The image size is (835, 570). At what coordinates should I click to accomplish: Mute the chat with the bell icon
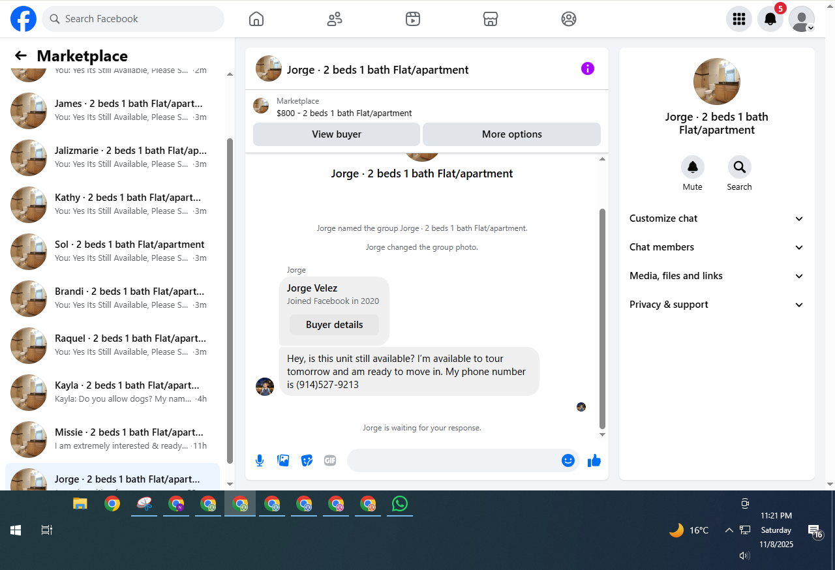pos(693,168)
